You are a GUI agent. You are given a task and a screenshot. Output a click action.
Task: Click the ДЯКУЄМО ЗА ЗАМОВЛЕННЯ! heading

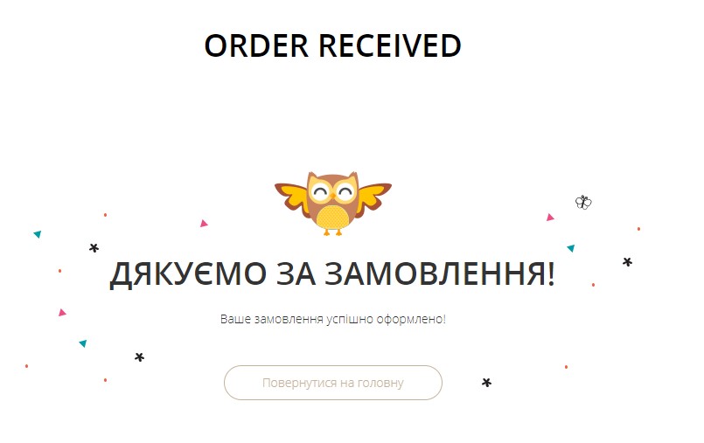click(332, 274)
